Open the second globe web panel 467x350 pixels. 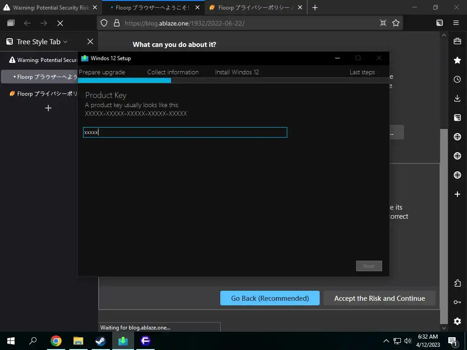[457, 156]
